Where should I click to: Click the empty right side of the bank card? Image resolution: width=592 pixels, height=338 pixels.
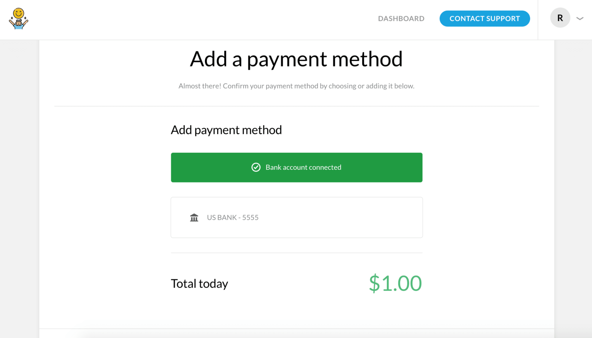355,218
